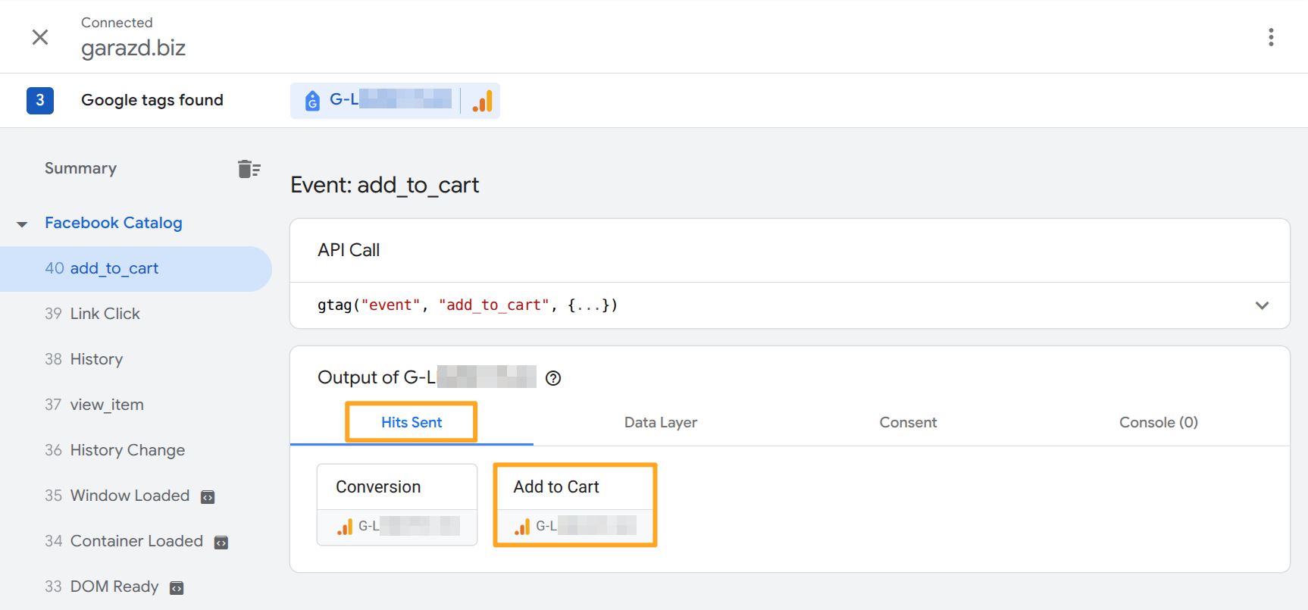Open the Consent tab
This screenshot has height=610, width=1308.
click(908, 423)
